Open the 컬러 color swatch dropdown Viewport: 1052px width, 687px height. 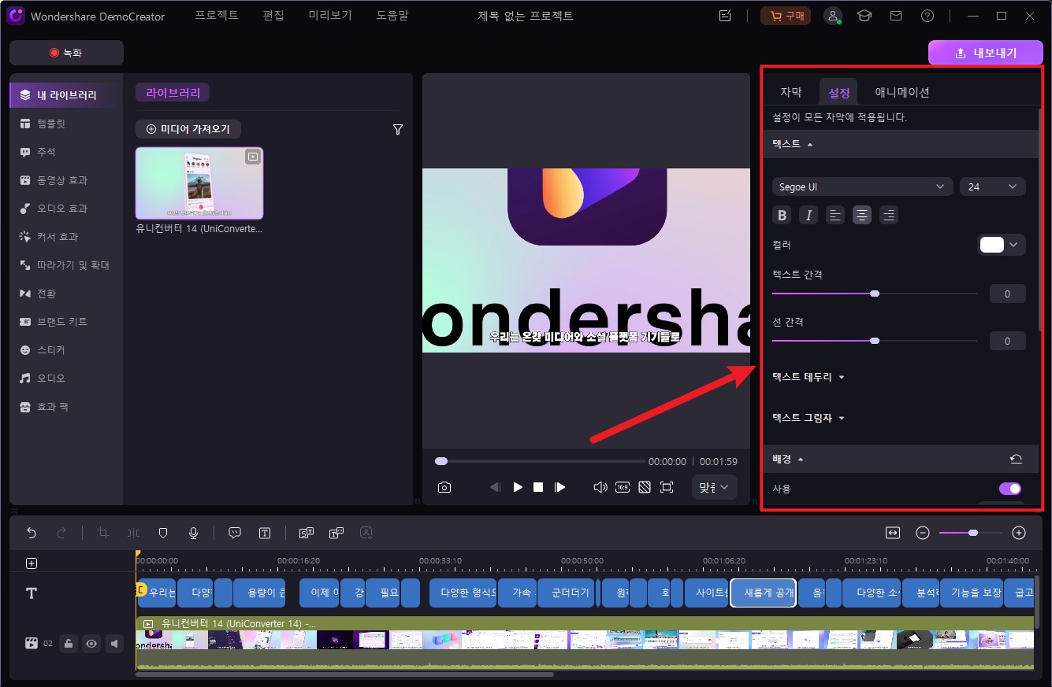1002,245
